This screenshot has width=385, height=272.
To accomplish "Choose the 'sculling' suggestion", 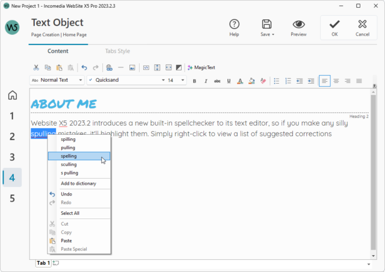I will (79, 164).
